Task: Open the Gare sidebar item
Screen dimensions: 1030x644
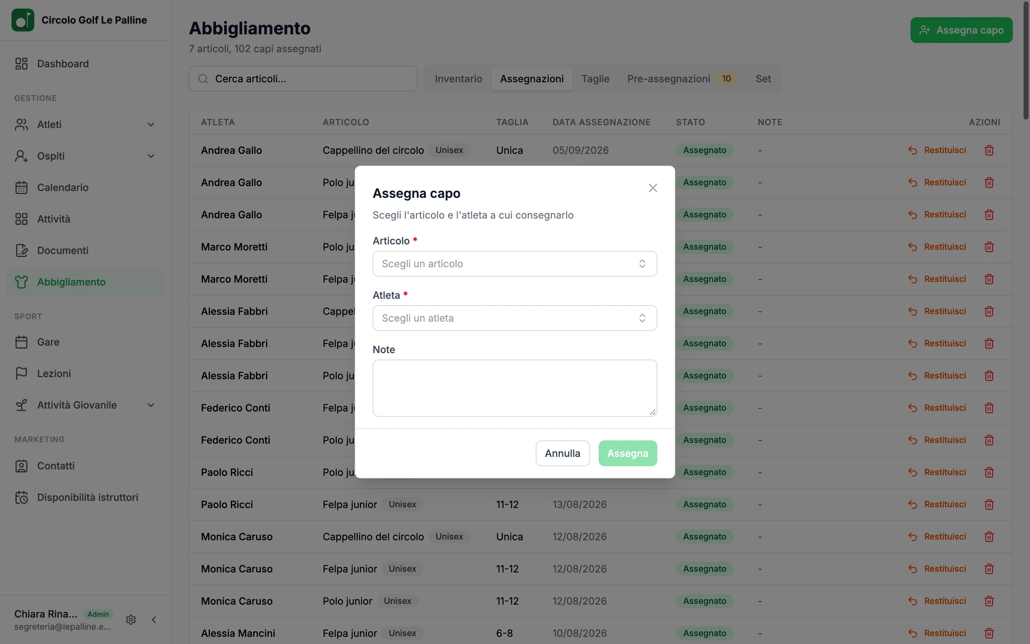Action: (x=85, y=342)
